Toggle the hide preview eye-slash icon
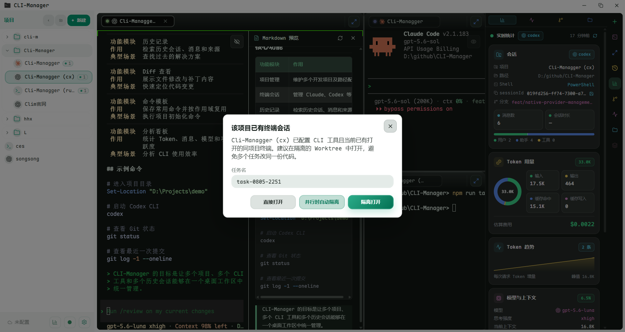 click(237, 42)
